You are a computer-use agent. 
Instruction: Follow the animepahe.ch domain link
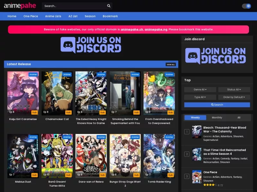pyautogui.click(x=132, y=29)
